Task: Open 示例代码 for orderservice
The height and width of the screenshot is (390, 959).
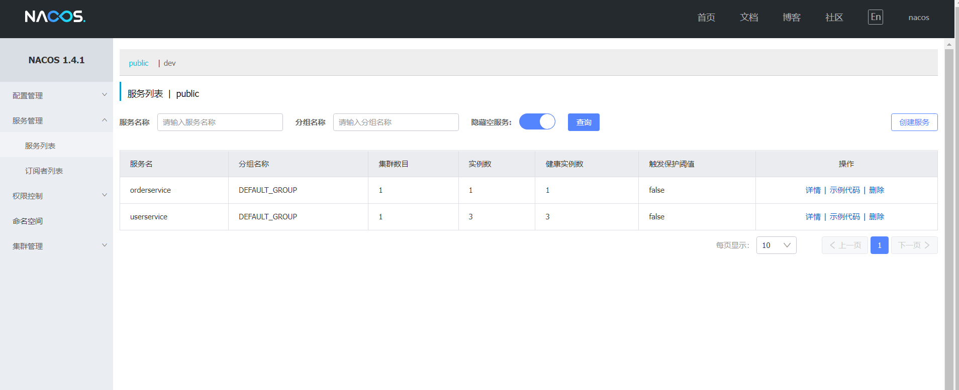Action: (x=844, y=190)
